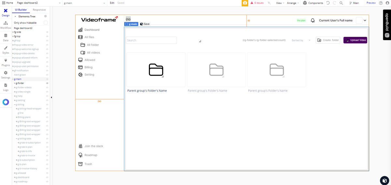Screen dimensions: 391x185
Task: Select the Setting item on canvas
Action: coord(86,75)
